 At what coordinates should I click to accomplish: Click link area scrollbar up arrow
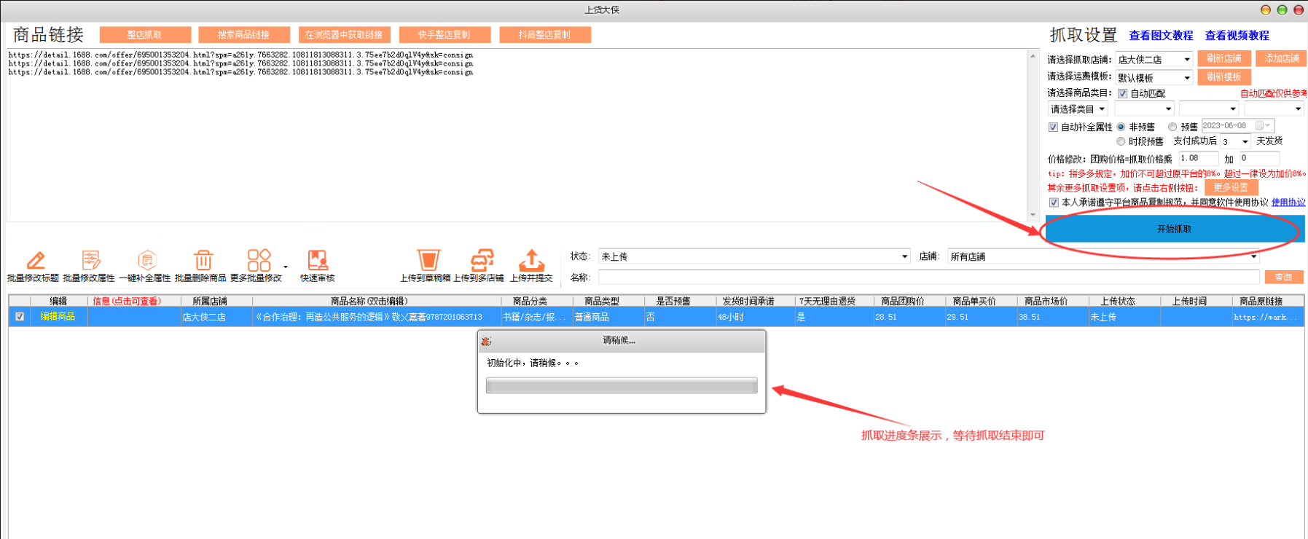(x=1033, y=55)
